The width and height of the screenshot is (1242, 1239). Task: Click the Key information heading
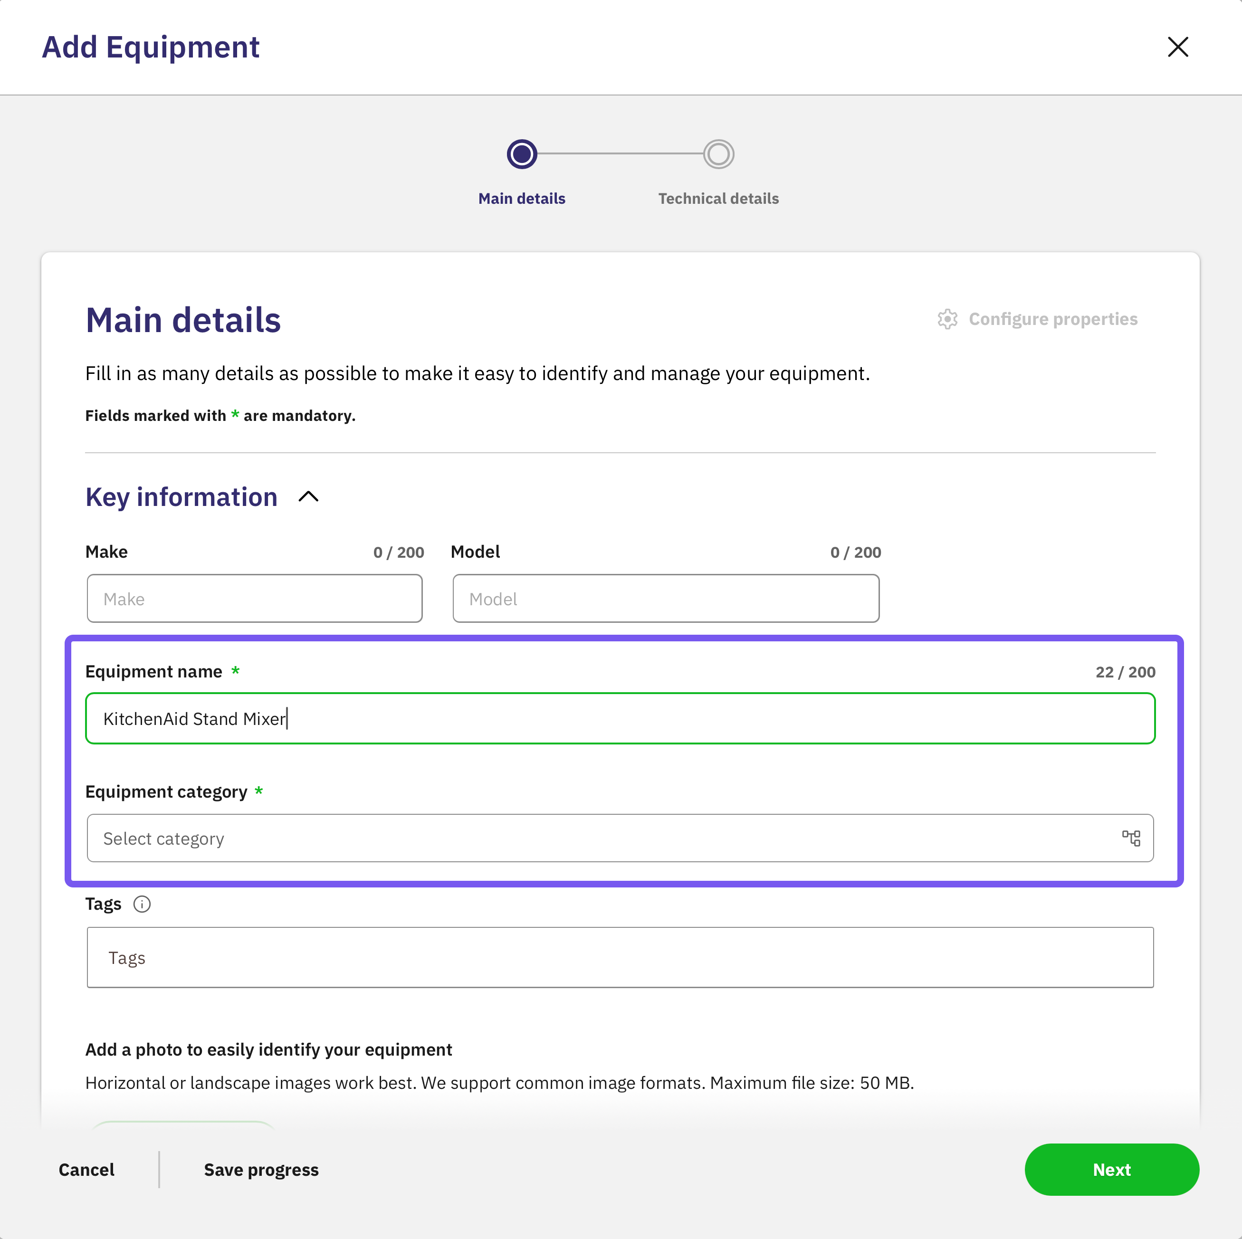pyautogui.click(x=182, y=497)
